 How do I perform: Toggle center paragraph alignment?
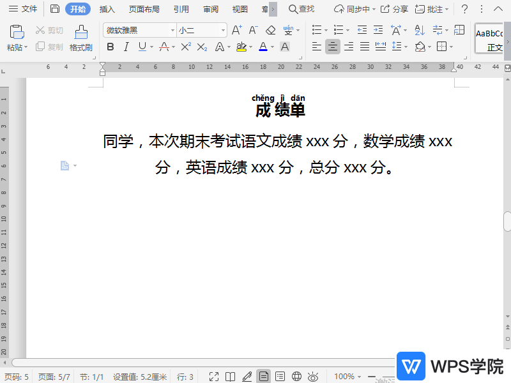pos(332,47)
